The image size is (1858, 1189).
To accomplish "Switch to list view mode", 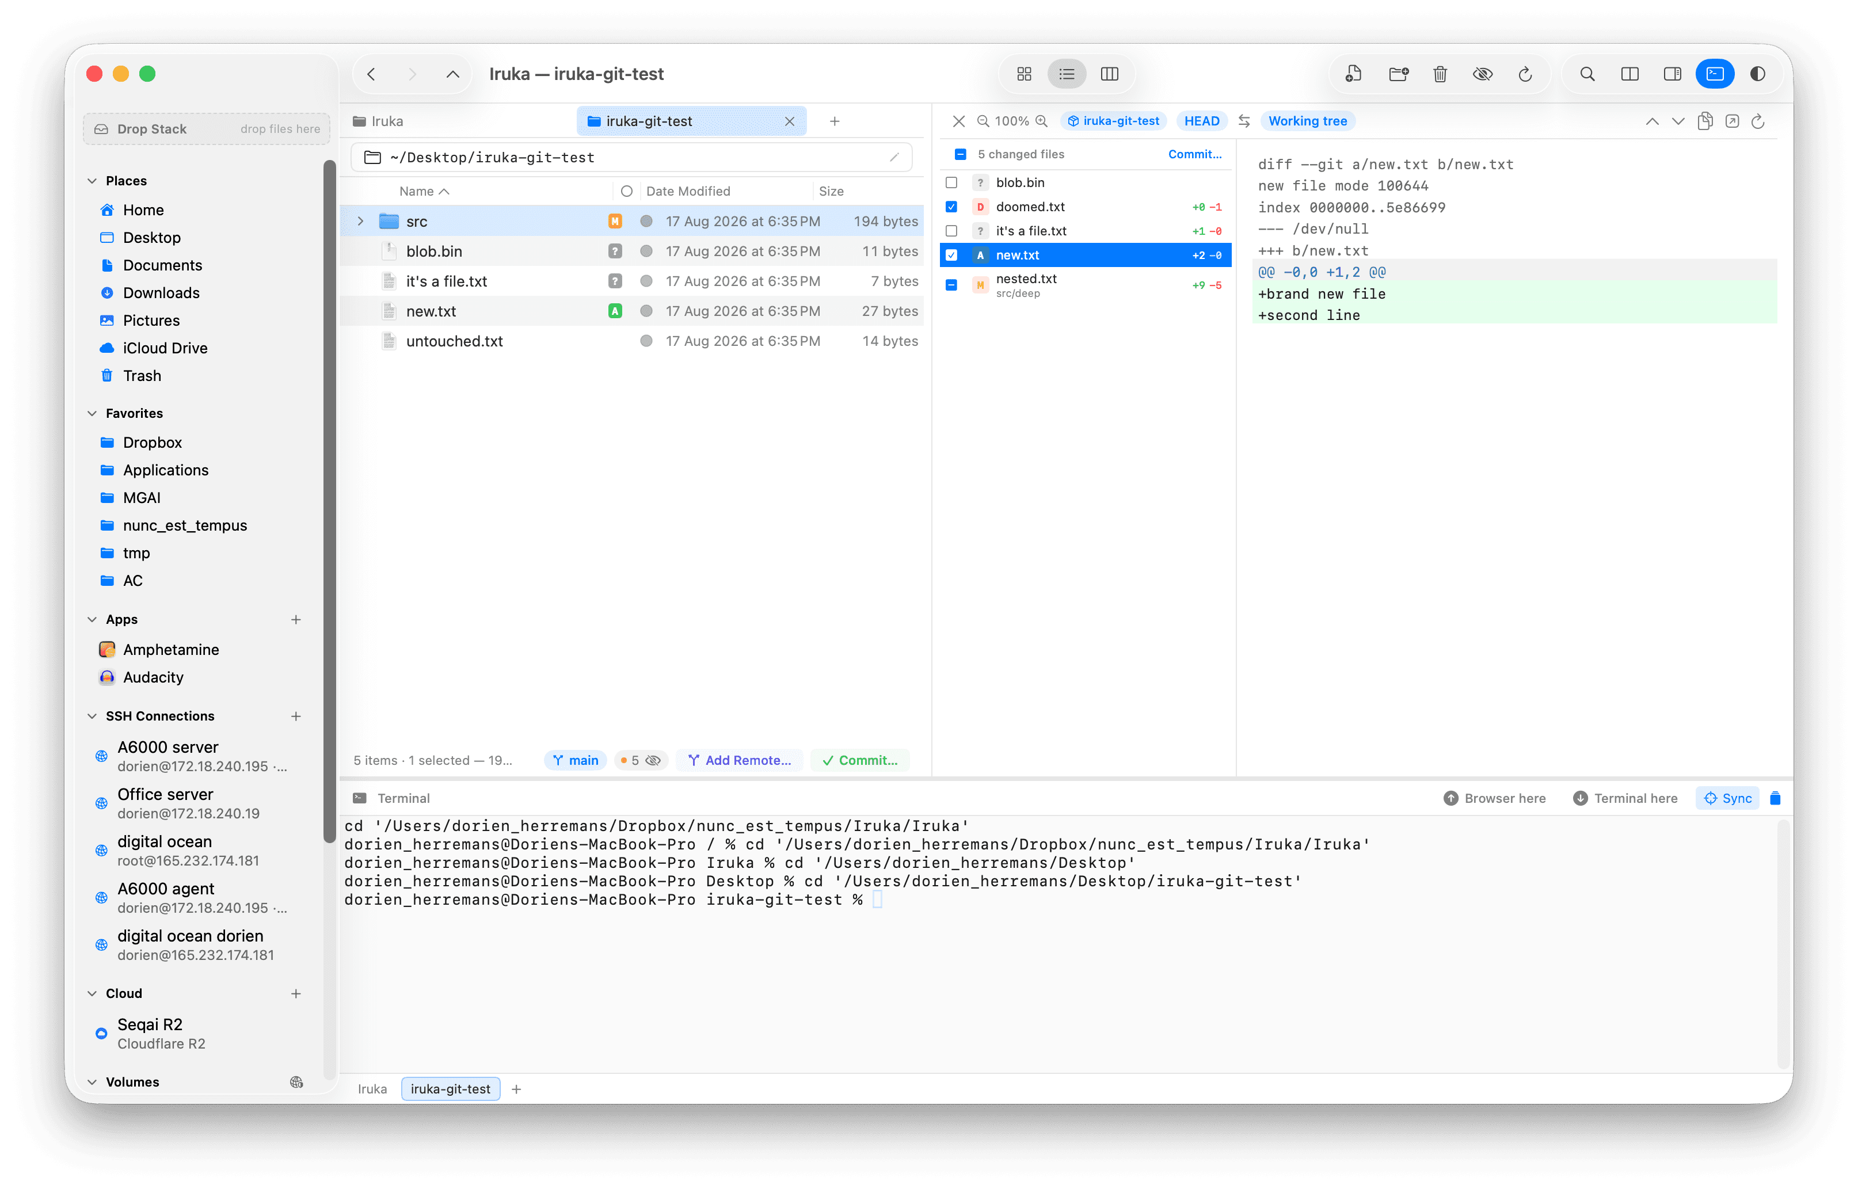I will [1067, 74].
